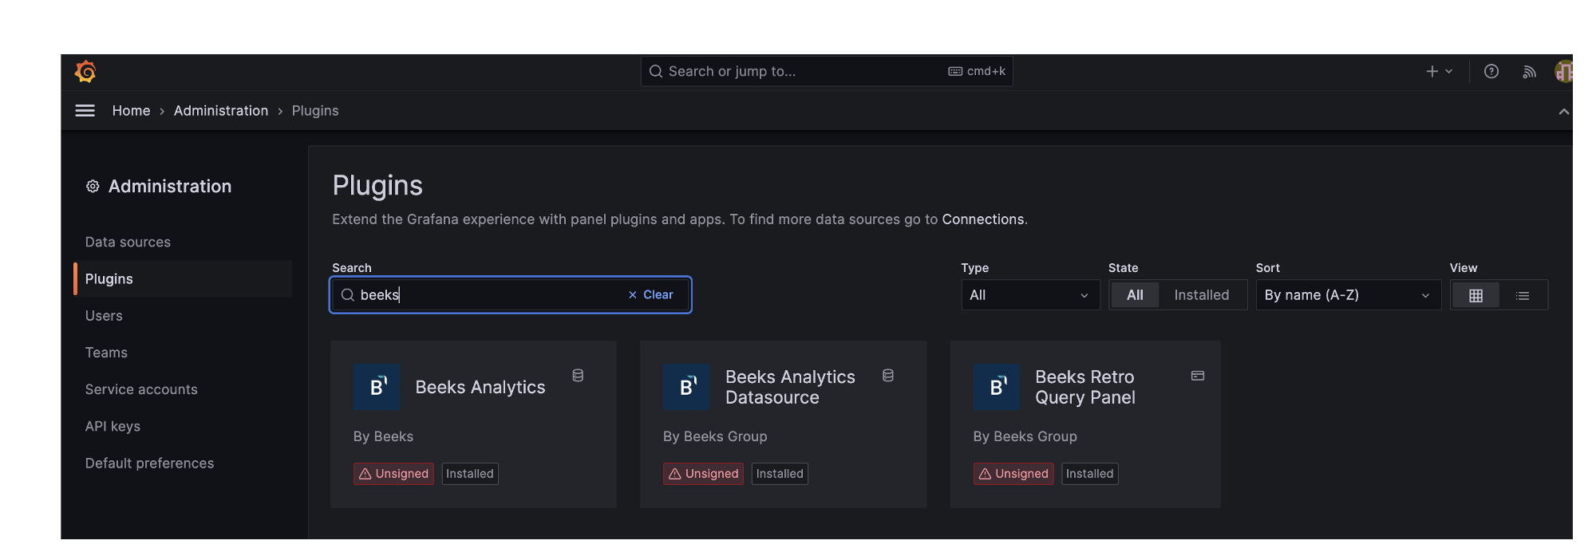The width and height of the screenshot is (1596, 560).
Task: Click datasource type icon on Beeks Analytics Datasource card
Action: tap(887, 376)
